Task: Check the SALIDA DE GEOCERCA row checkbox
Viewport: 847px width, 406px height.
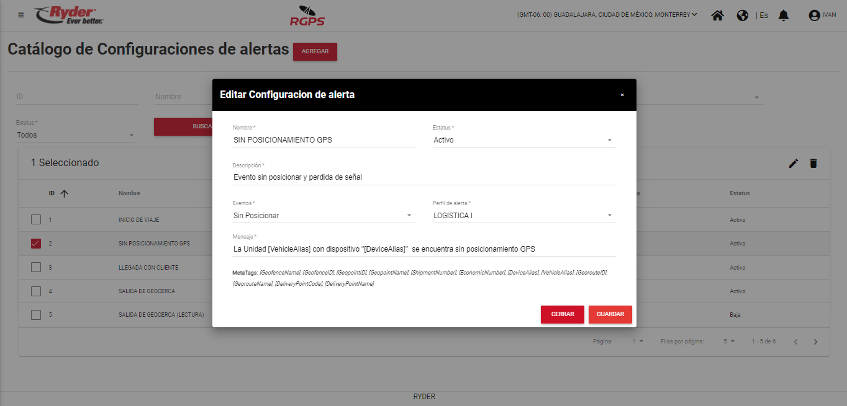Action: pos(36,291)
